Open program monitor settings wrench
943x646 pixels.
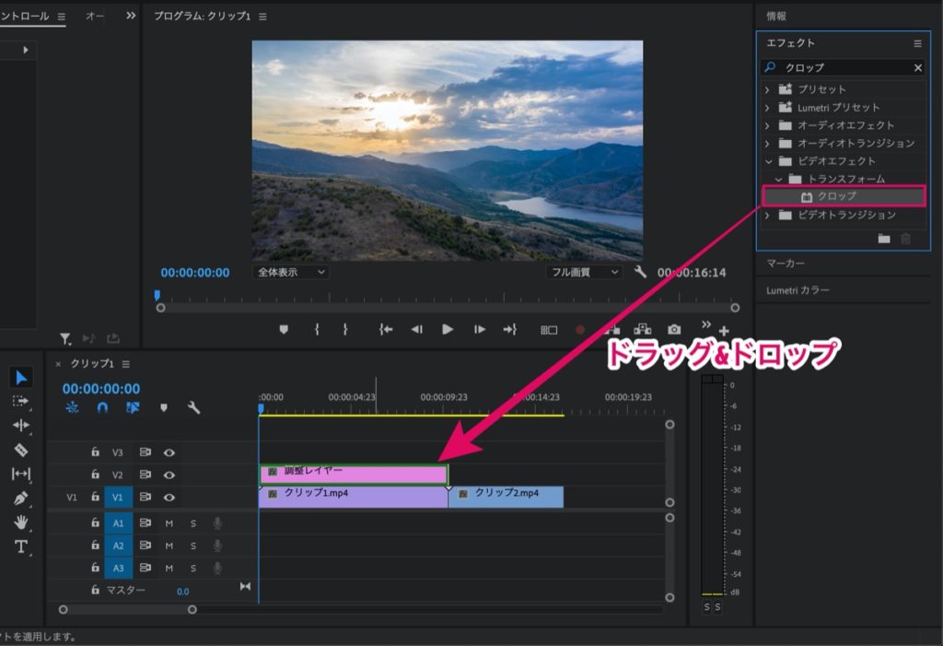[640, 272]
